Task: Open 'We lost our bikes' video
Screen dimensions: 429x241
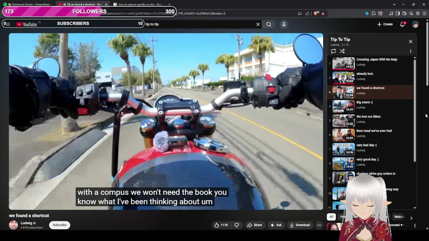Action: point(370,120)
